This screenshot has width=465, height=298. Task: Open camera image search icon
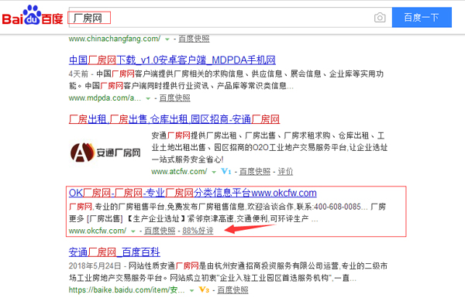380,18
